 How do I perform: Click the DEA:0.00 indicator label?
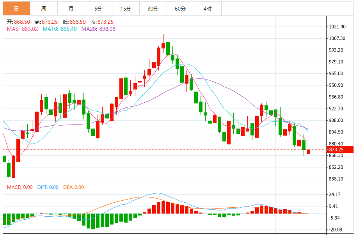tap(73, 187)
